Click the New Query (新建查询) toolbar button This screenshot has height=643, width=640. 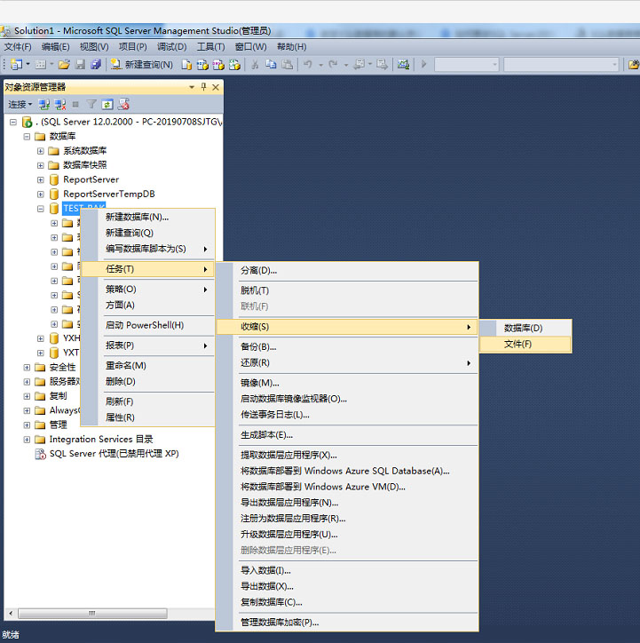pos(142,64)
